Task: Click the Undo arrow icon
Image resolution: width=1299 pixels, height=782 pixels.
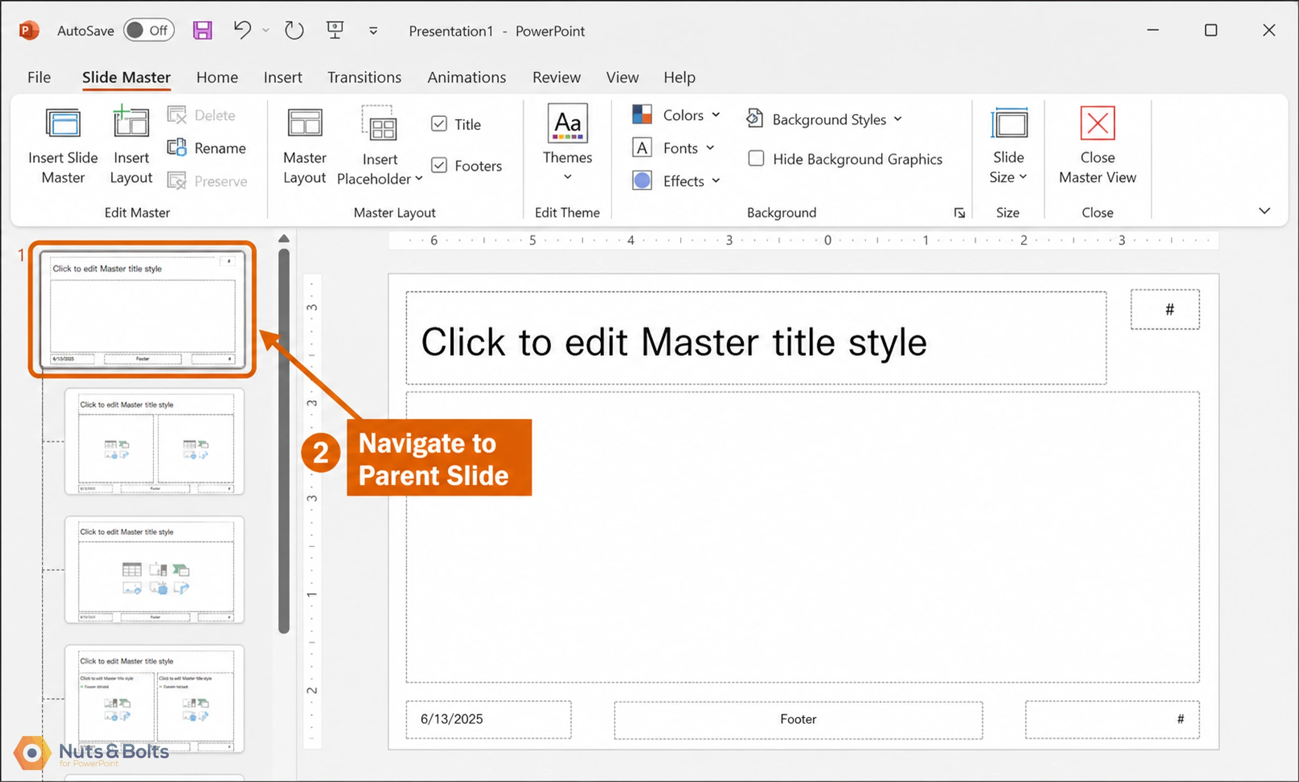Action: pos(242,30)
